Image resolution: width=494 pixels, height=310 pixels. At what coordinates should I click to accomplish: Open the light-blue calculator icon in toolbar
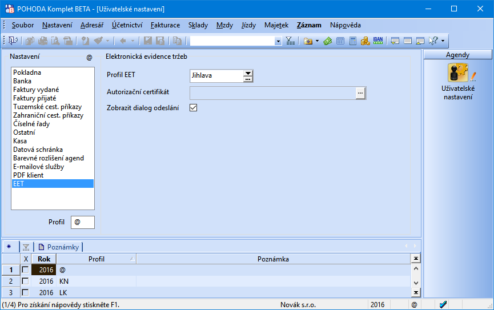point(340,41)
